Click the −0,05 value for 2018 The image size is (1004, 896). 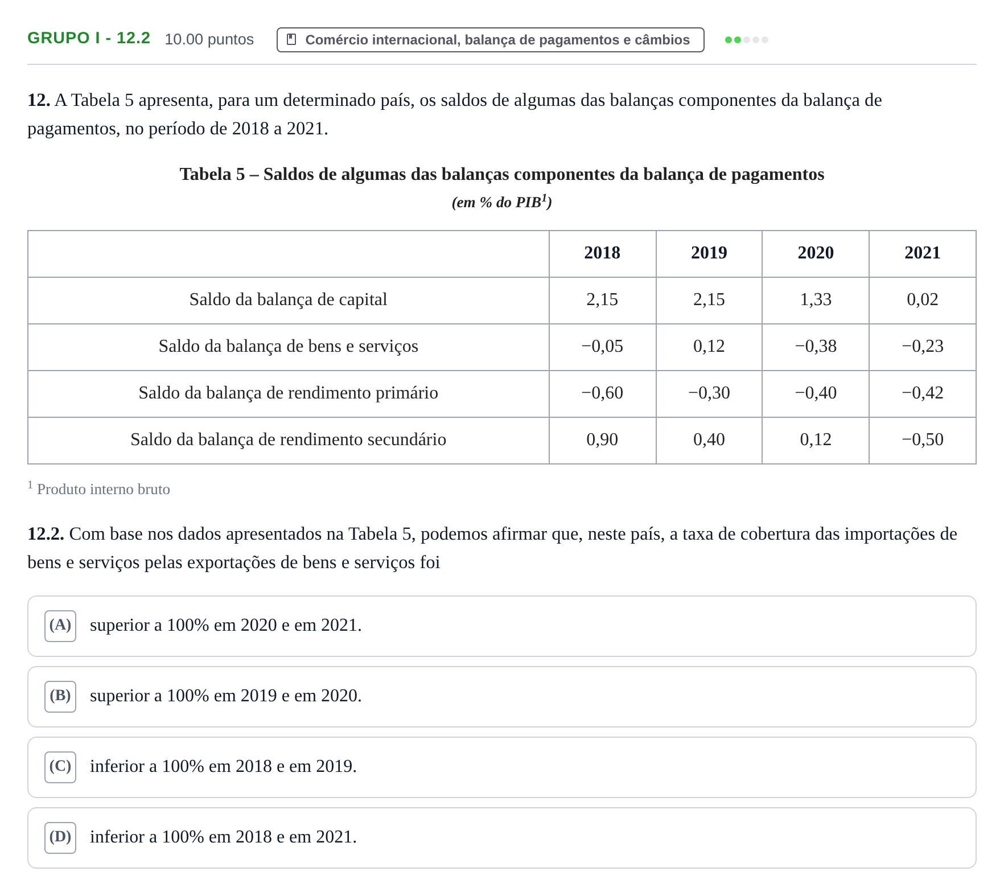click(x=602, y=346)
